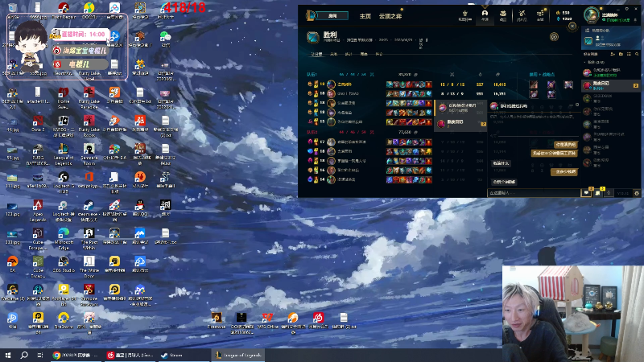The image size is (644, 362).
Task: Click the first player's champion portrait in team 1
Action: tap(331, 84)
